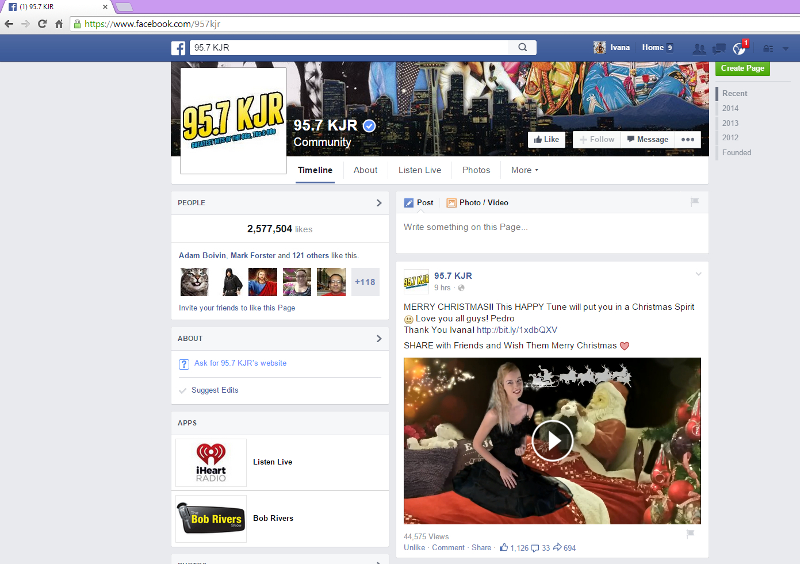
Task: Open friend requests icon in header
Action: pos(699,48)
